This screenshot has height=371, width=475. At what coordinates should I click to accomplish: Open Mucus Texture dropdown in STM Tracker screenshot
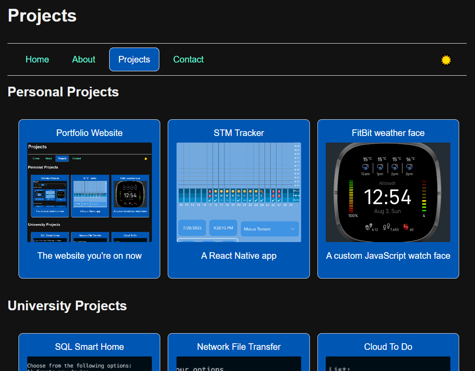click(x=270, y=229)
